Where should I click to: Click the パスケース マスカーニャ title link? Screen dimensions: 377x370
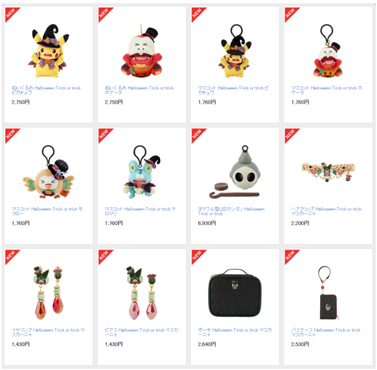click(326, 332)
